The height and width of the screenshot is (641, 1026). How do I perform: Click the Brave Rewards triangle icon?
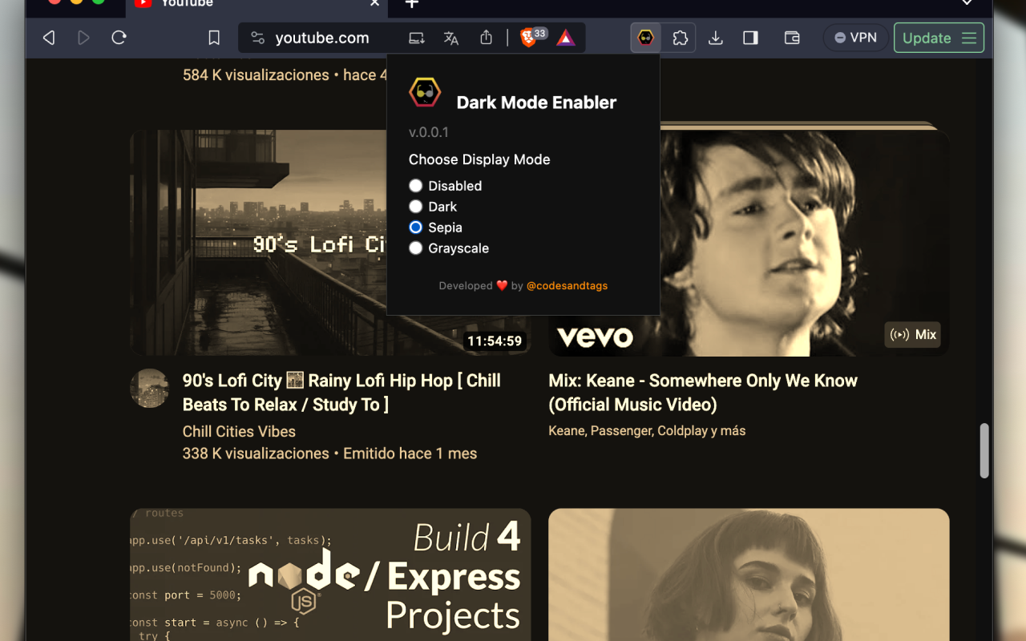pos(566,38)
